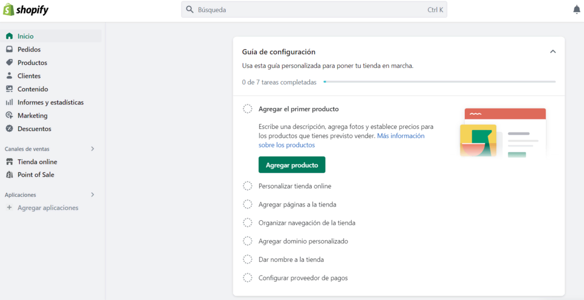Expand Aplicaciones section chevron
This screenshot has height=300, width=584.
pos(92,195)
